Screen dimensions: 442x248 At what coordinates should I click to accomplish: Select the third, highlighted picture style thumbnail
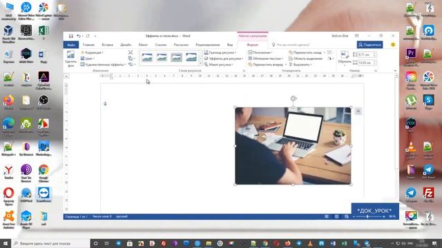(177, 57)
